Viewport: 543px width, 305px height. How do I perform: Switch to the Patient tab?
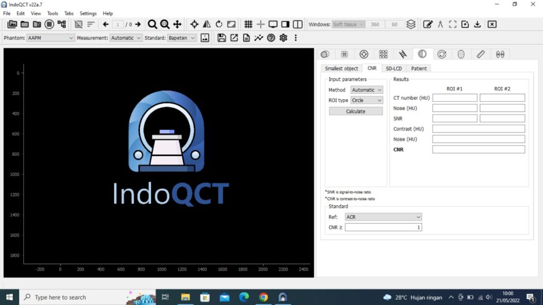tap(419, 68)
